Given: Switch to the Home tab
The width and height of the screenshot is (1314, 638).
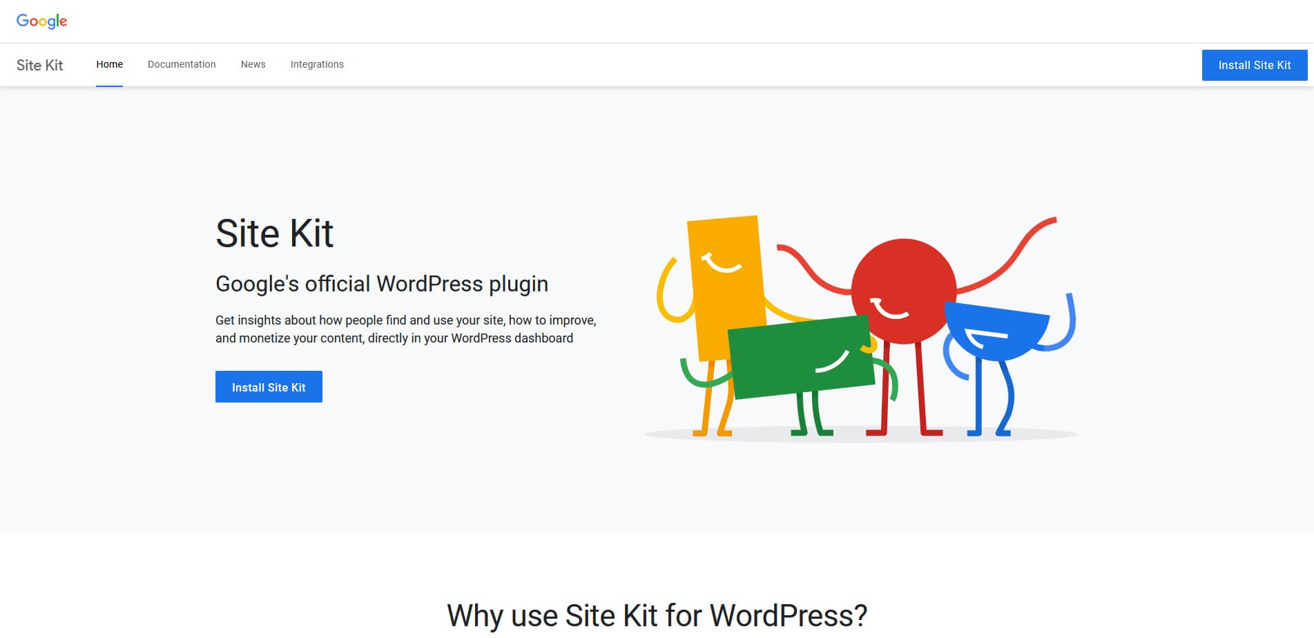Looking at the screenshot, I should (x=109, y=64).
